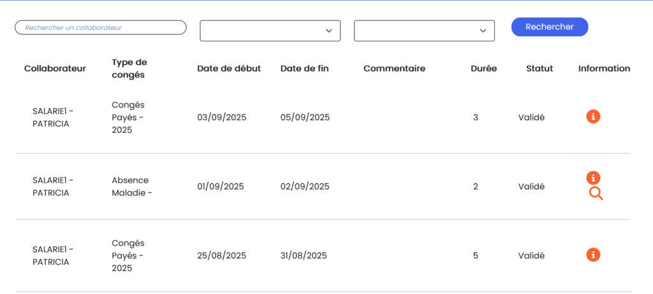
Task: Sort by Date de fin header
Action: [x=305, y=69]
